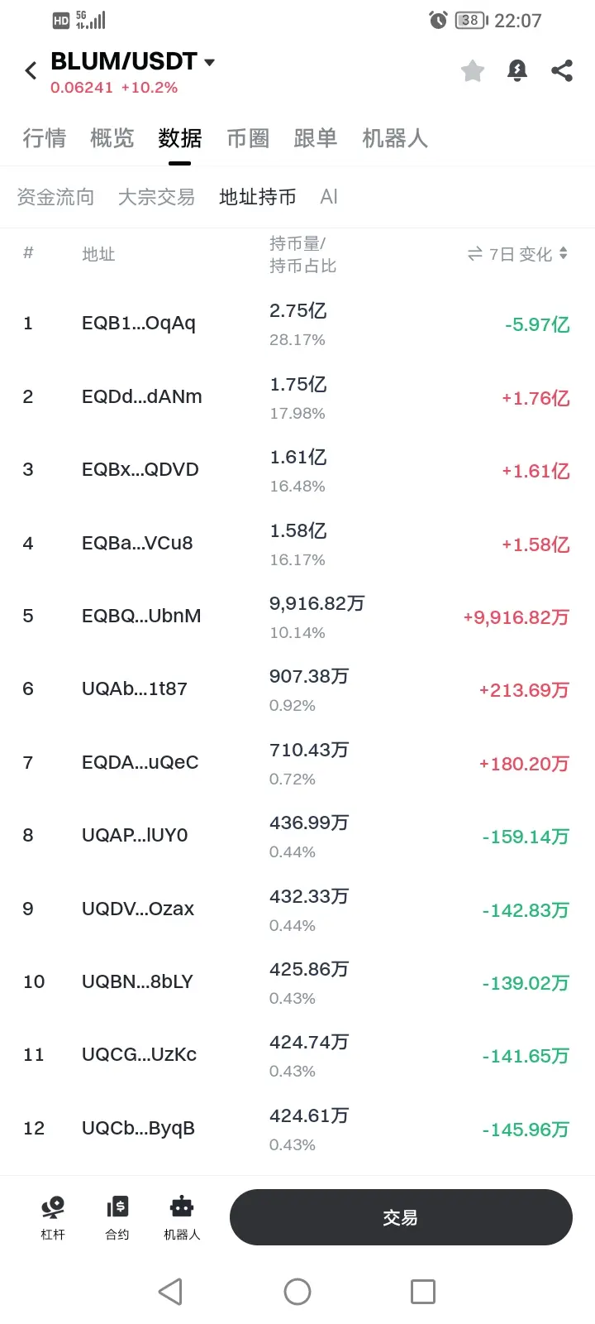Open the 合约 contract icon
This screenshot has height=1324, width=595.
coord(117,1217)
